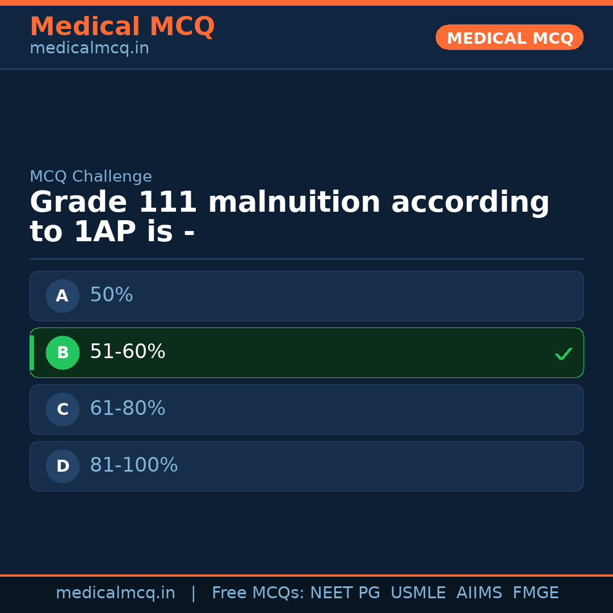Click the orange MEDICAL MCQ pill badge
613x613 pixels.
(x=509, y=37)
